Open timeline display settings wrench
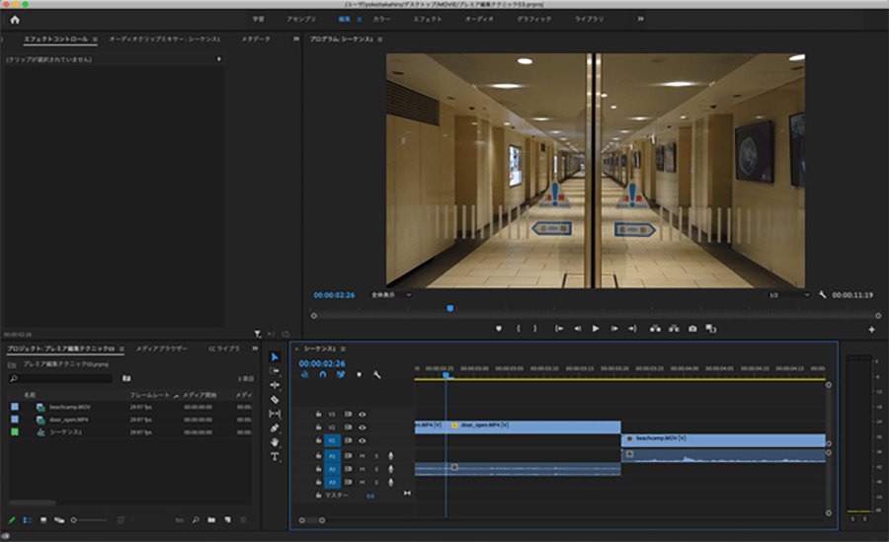 click(x=377, y=375)
